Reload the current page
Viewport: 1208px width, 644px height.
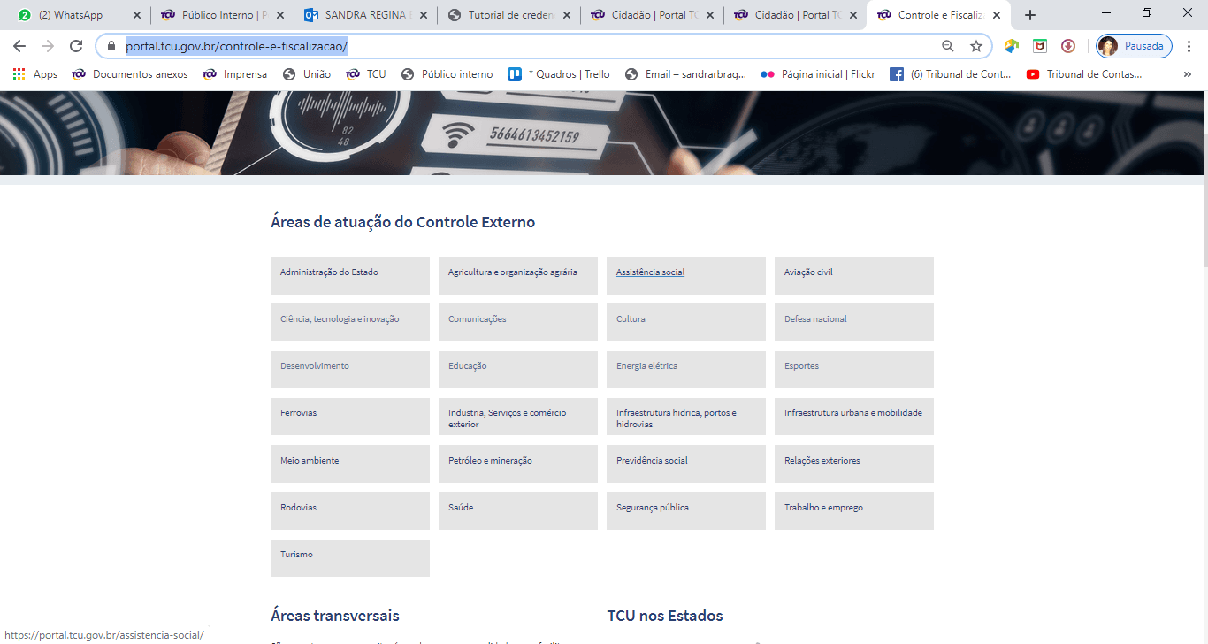76,46
